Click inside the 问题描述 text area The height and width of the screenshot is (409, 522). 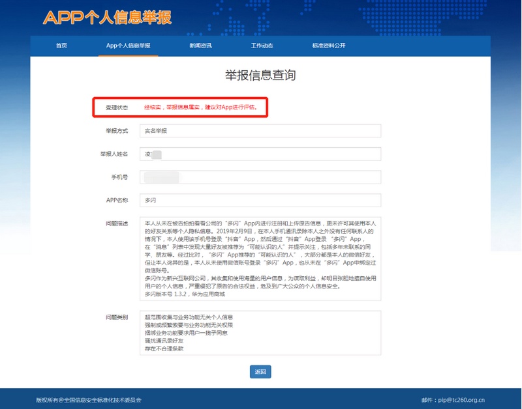260,259
